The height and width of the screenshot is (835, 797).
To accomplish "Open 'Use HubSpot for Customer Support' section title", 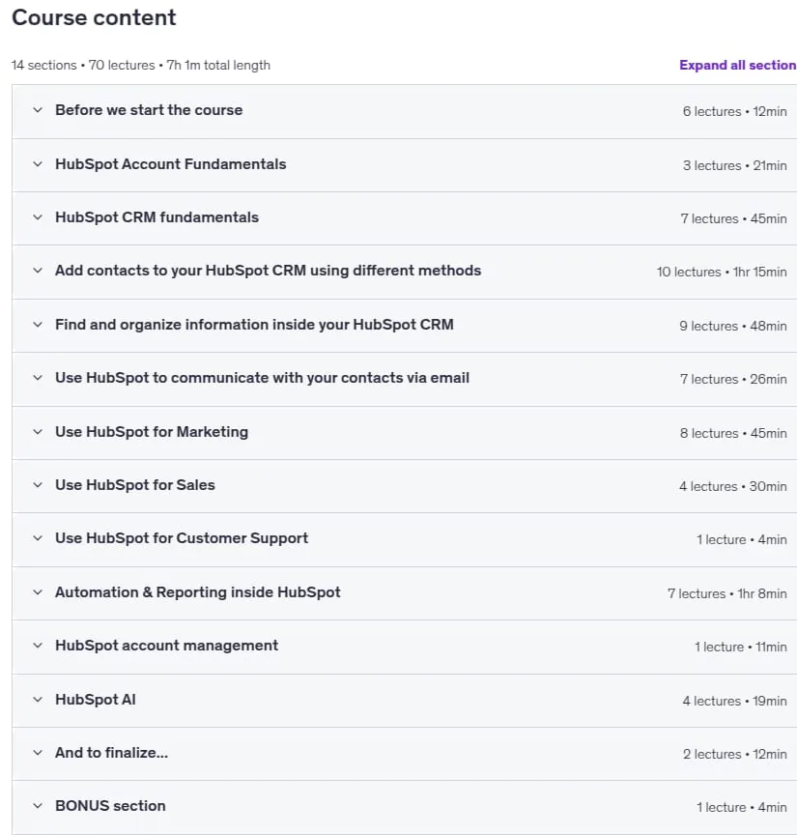I will pyautogui.click(x=182, y=538).
